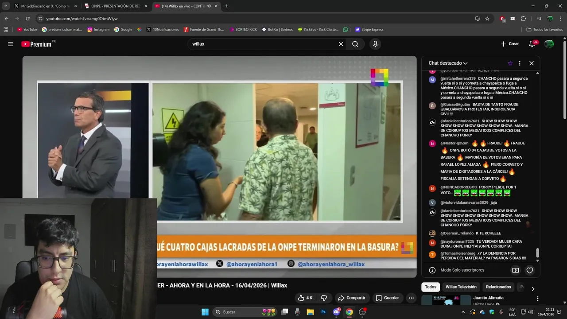Click the Crear button
567x319 pixels.
509,44
